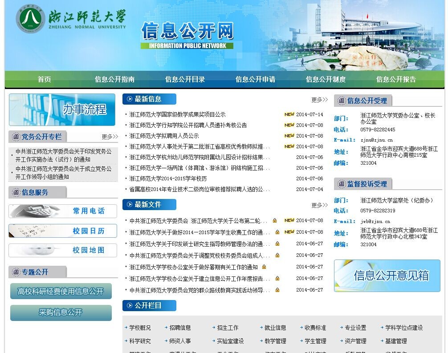
Task: Open 浙江师范大学拟聘用人员公示 news link
Action: point(164,136)
